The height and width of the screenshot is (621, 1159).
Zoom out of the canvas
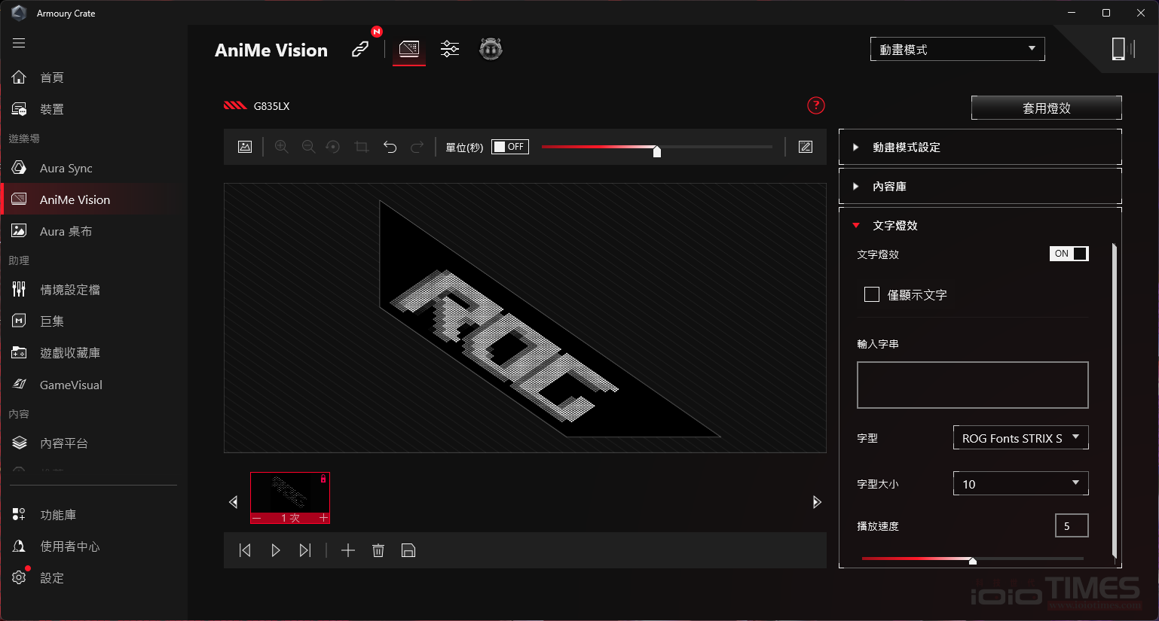point(309,147)
